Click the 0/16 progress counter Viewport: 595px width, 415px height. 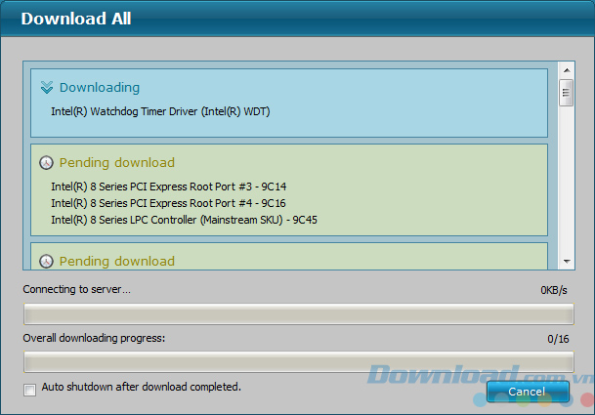tap(558, 339)
